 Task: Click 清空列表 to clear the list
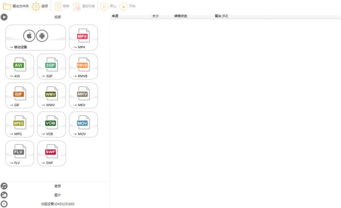point(84,6)
